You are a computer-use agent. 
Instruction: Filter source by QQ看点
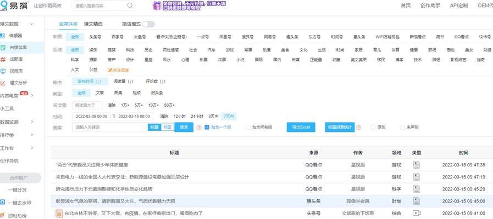pos(461,37)
